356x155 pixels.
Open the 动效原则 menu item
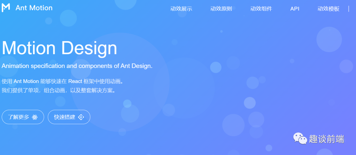pyautogui.click(x=221, y=9)
